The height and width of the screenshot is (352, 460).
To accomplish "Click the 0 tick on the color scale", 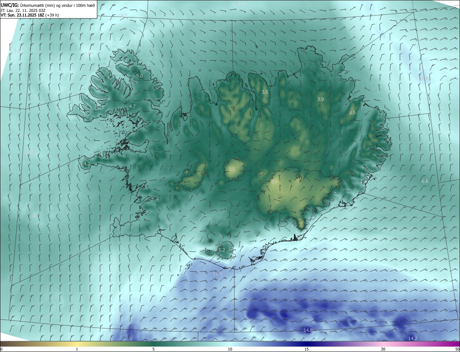I will click(1, 349).
